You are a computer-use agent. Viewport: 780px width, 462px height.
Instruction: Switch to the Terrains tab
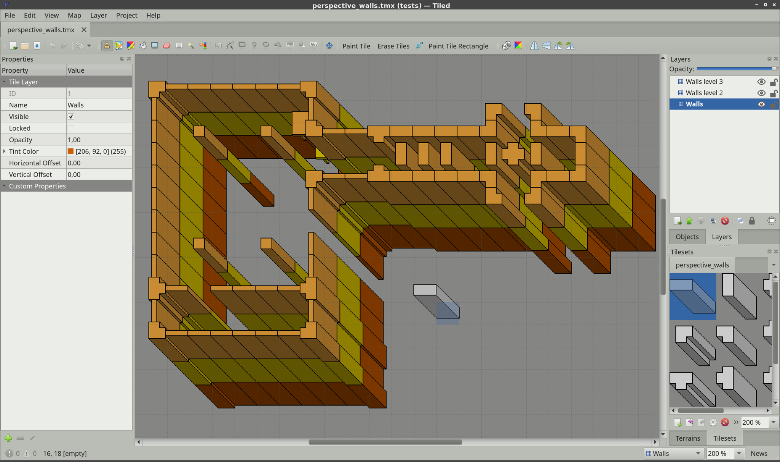[688, 438]
